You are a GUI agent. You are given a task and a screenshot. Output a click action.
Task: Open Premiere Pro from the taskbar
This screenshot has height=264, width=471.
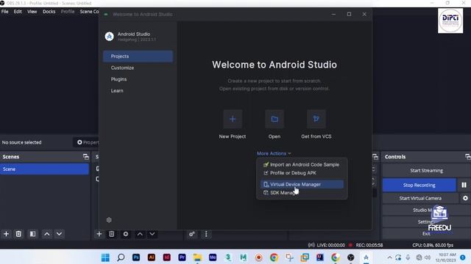(182, 257)
